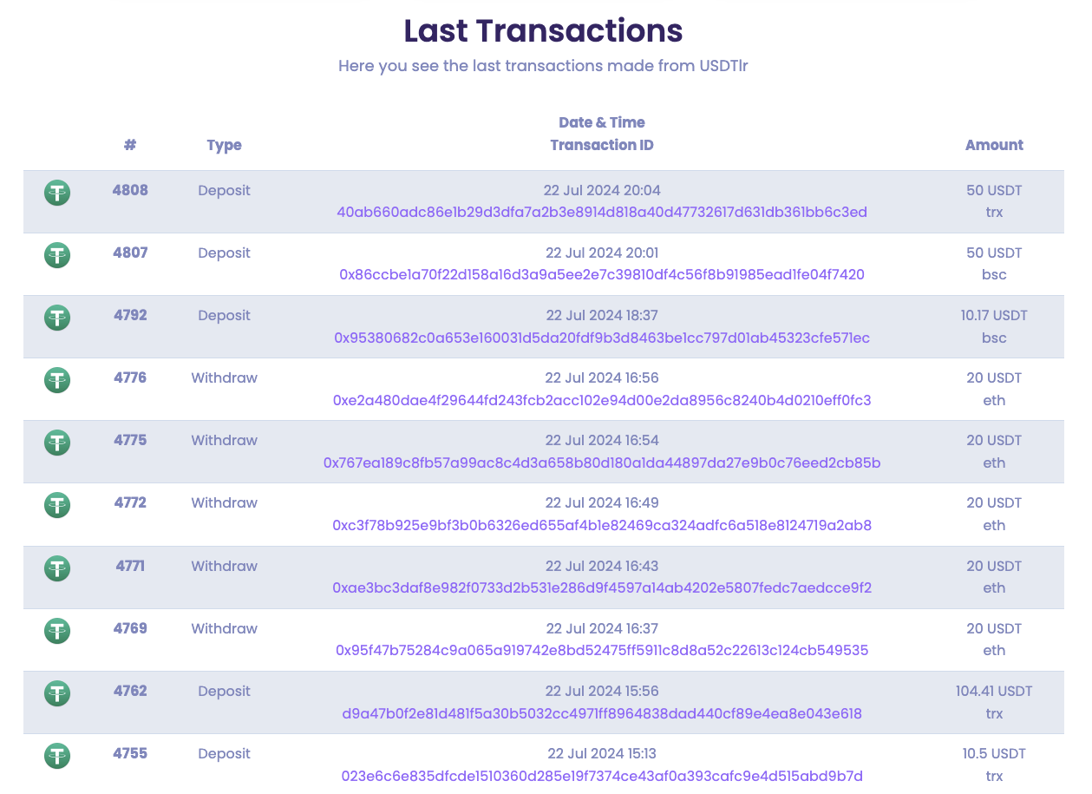Click the Tether icon in row 4808
Image resolution: width=1092 pixels, height=794 pixels.
(57, 193)
